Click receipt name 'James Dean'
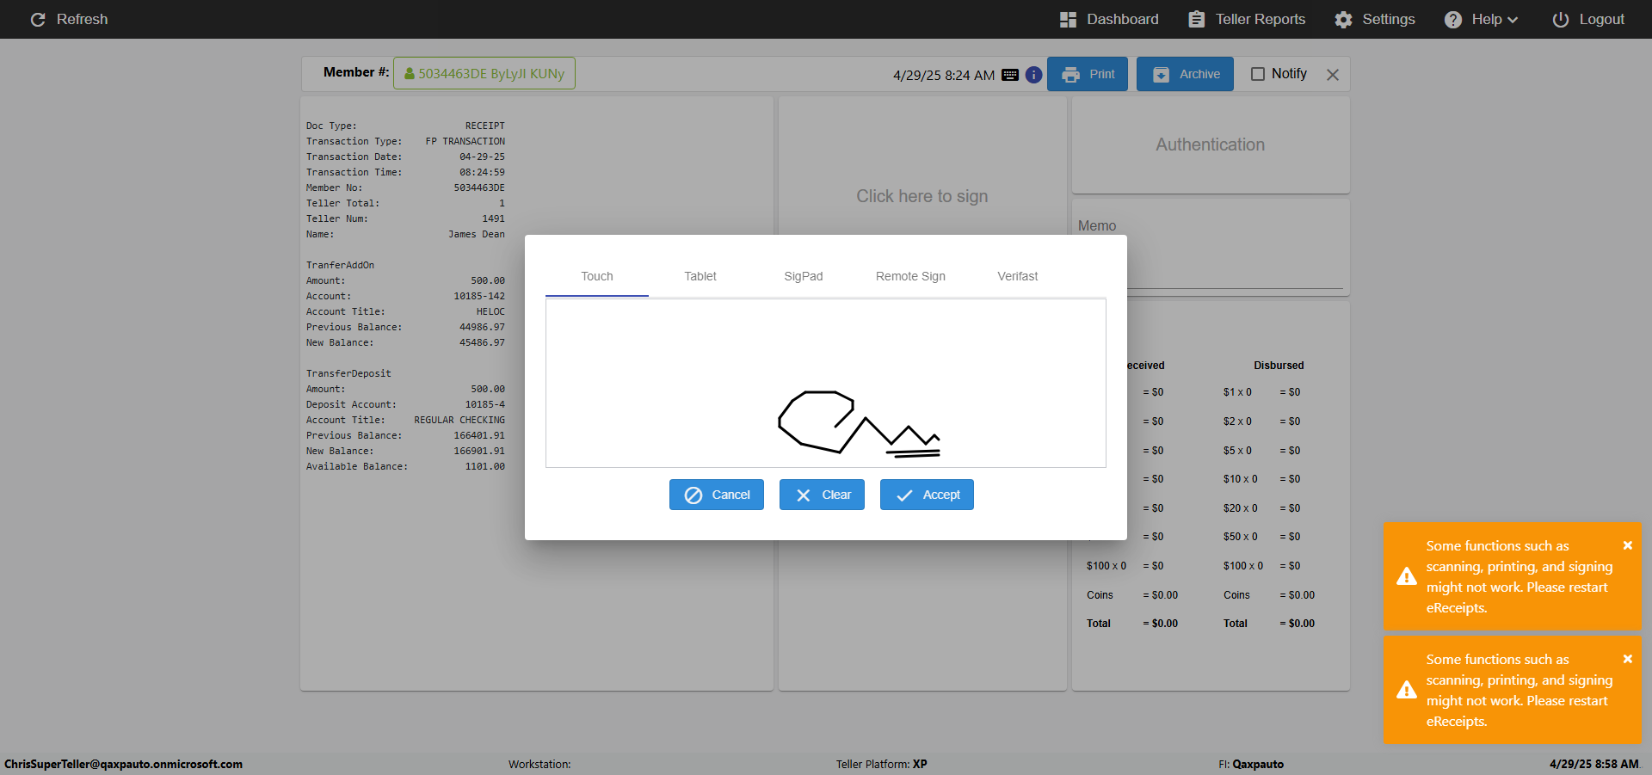 click(477, 234)
